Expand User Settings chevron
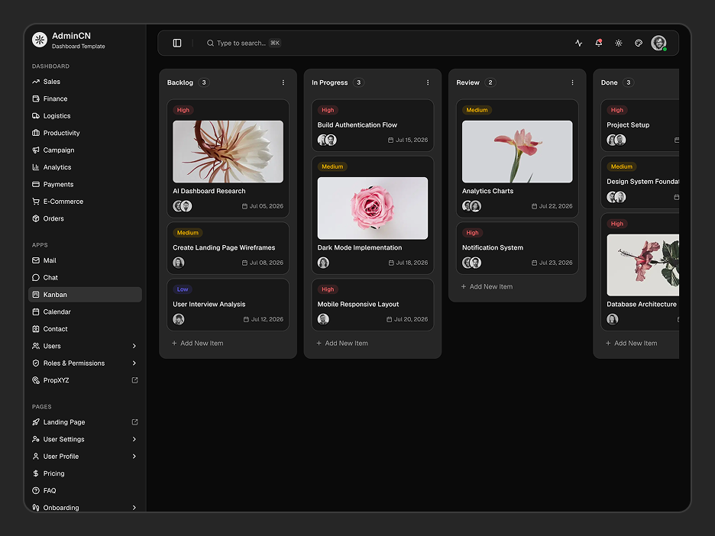This screenshot has height=536, width=715. click(x=134, y=439)
